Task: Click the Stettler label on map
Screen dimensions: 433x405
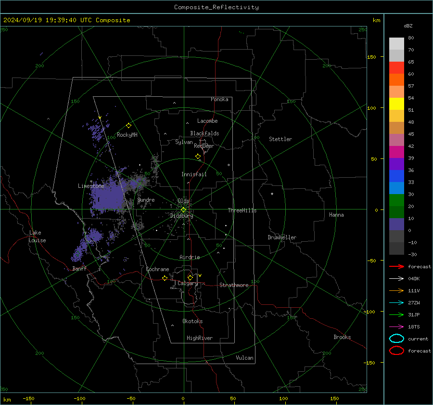Action: click(280, 139)
